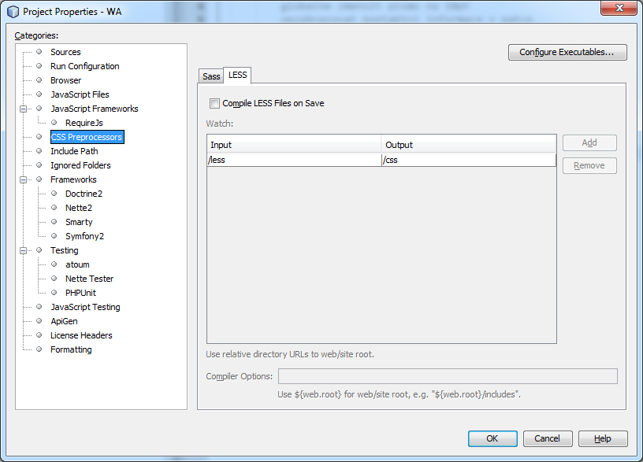Open Configure Executables dialog
The image size is (643, 462).
pos(567,52)
